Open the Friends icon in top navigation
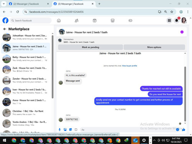The image size is (192, 144). (76, 20)
